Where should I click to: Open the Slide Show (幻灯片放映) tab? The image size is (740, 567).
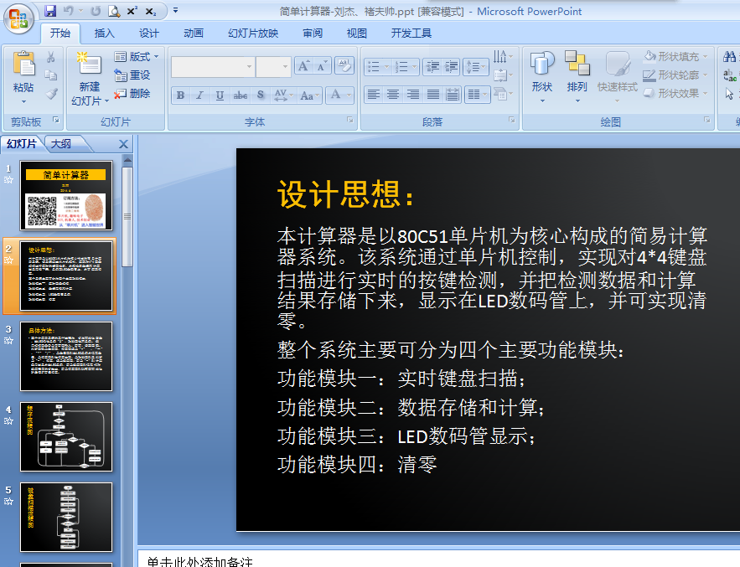[253, 33]
